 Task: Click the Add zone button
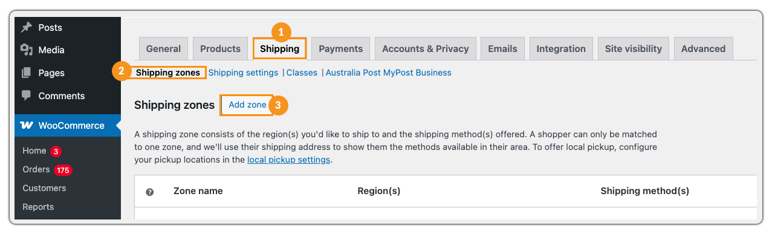[247, 105]
